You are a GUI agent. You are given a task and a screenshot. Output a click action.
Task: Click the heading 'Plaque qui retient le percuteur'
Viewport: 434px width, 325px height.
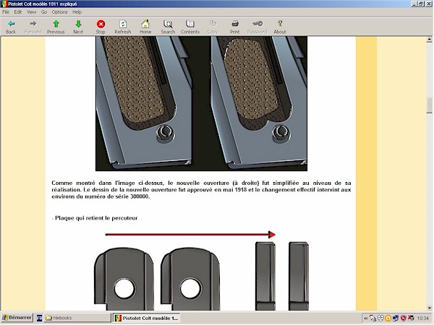tap(96, 218)
